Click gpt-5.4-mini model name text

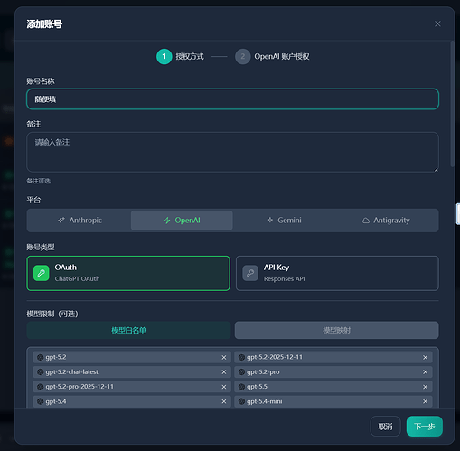coord(265,401)
